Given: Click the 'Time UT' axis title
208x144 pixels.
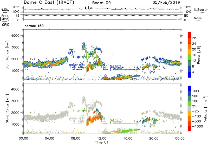Looking at the screenshot, I should pyautogui.click(x=102, y=142).
